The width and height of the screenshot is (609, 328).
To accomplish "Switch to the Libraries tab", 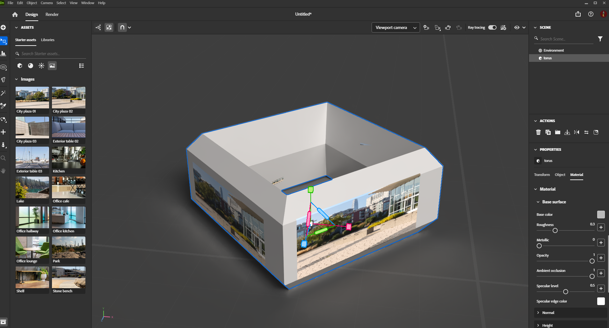I will click(48, 40).
